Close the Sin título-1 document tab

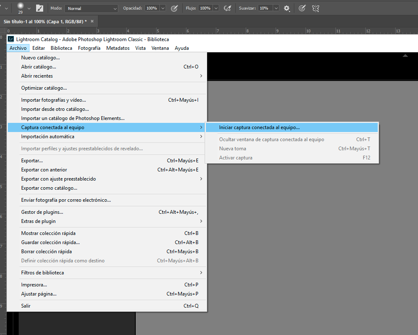[92, 21]
